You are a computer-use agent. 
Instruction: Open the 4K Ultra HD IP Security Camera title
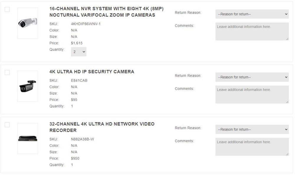coord(92,72)
